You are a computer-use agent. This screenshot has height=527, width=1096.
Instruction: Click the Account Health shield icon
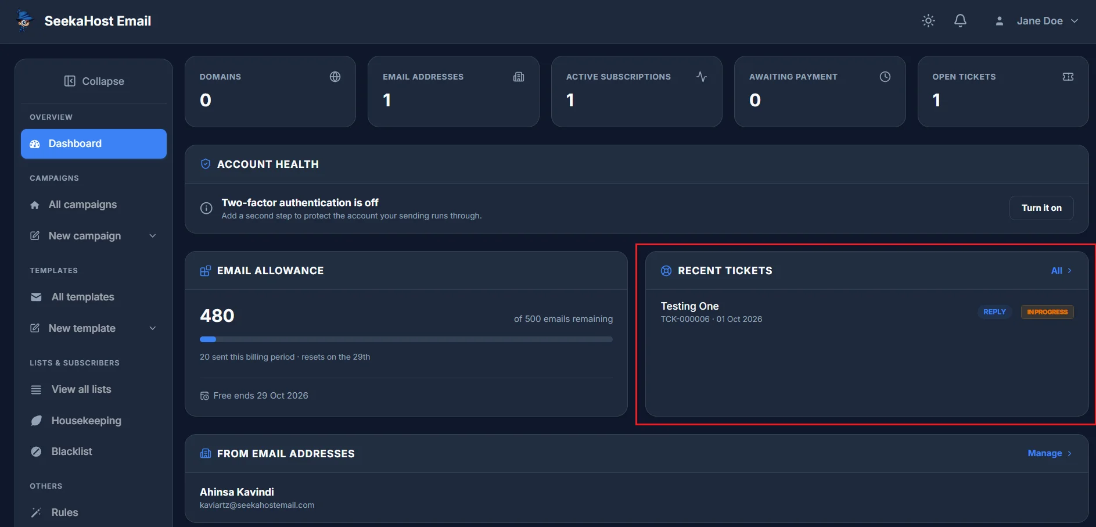click(206, 164)
